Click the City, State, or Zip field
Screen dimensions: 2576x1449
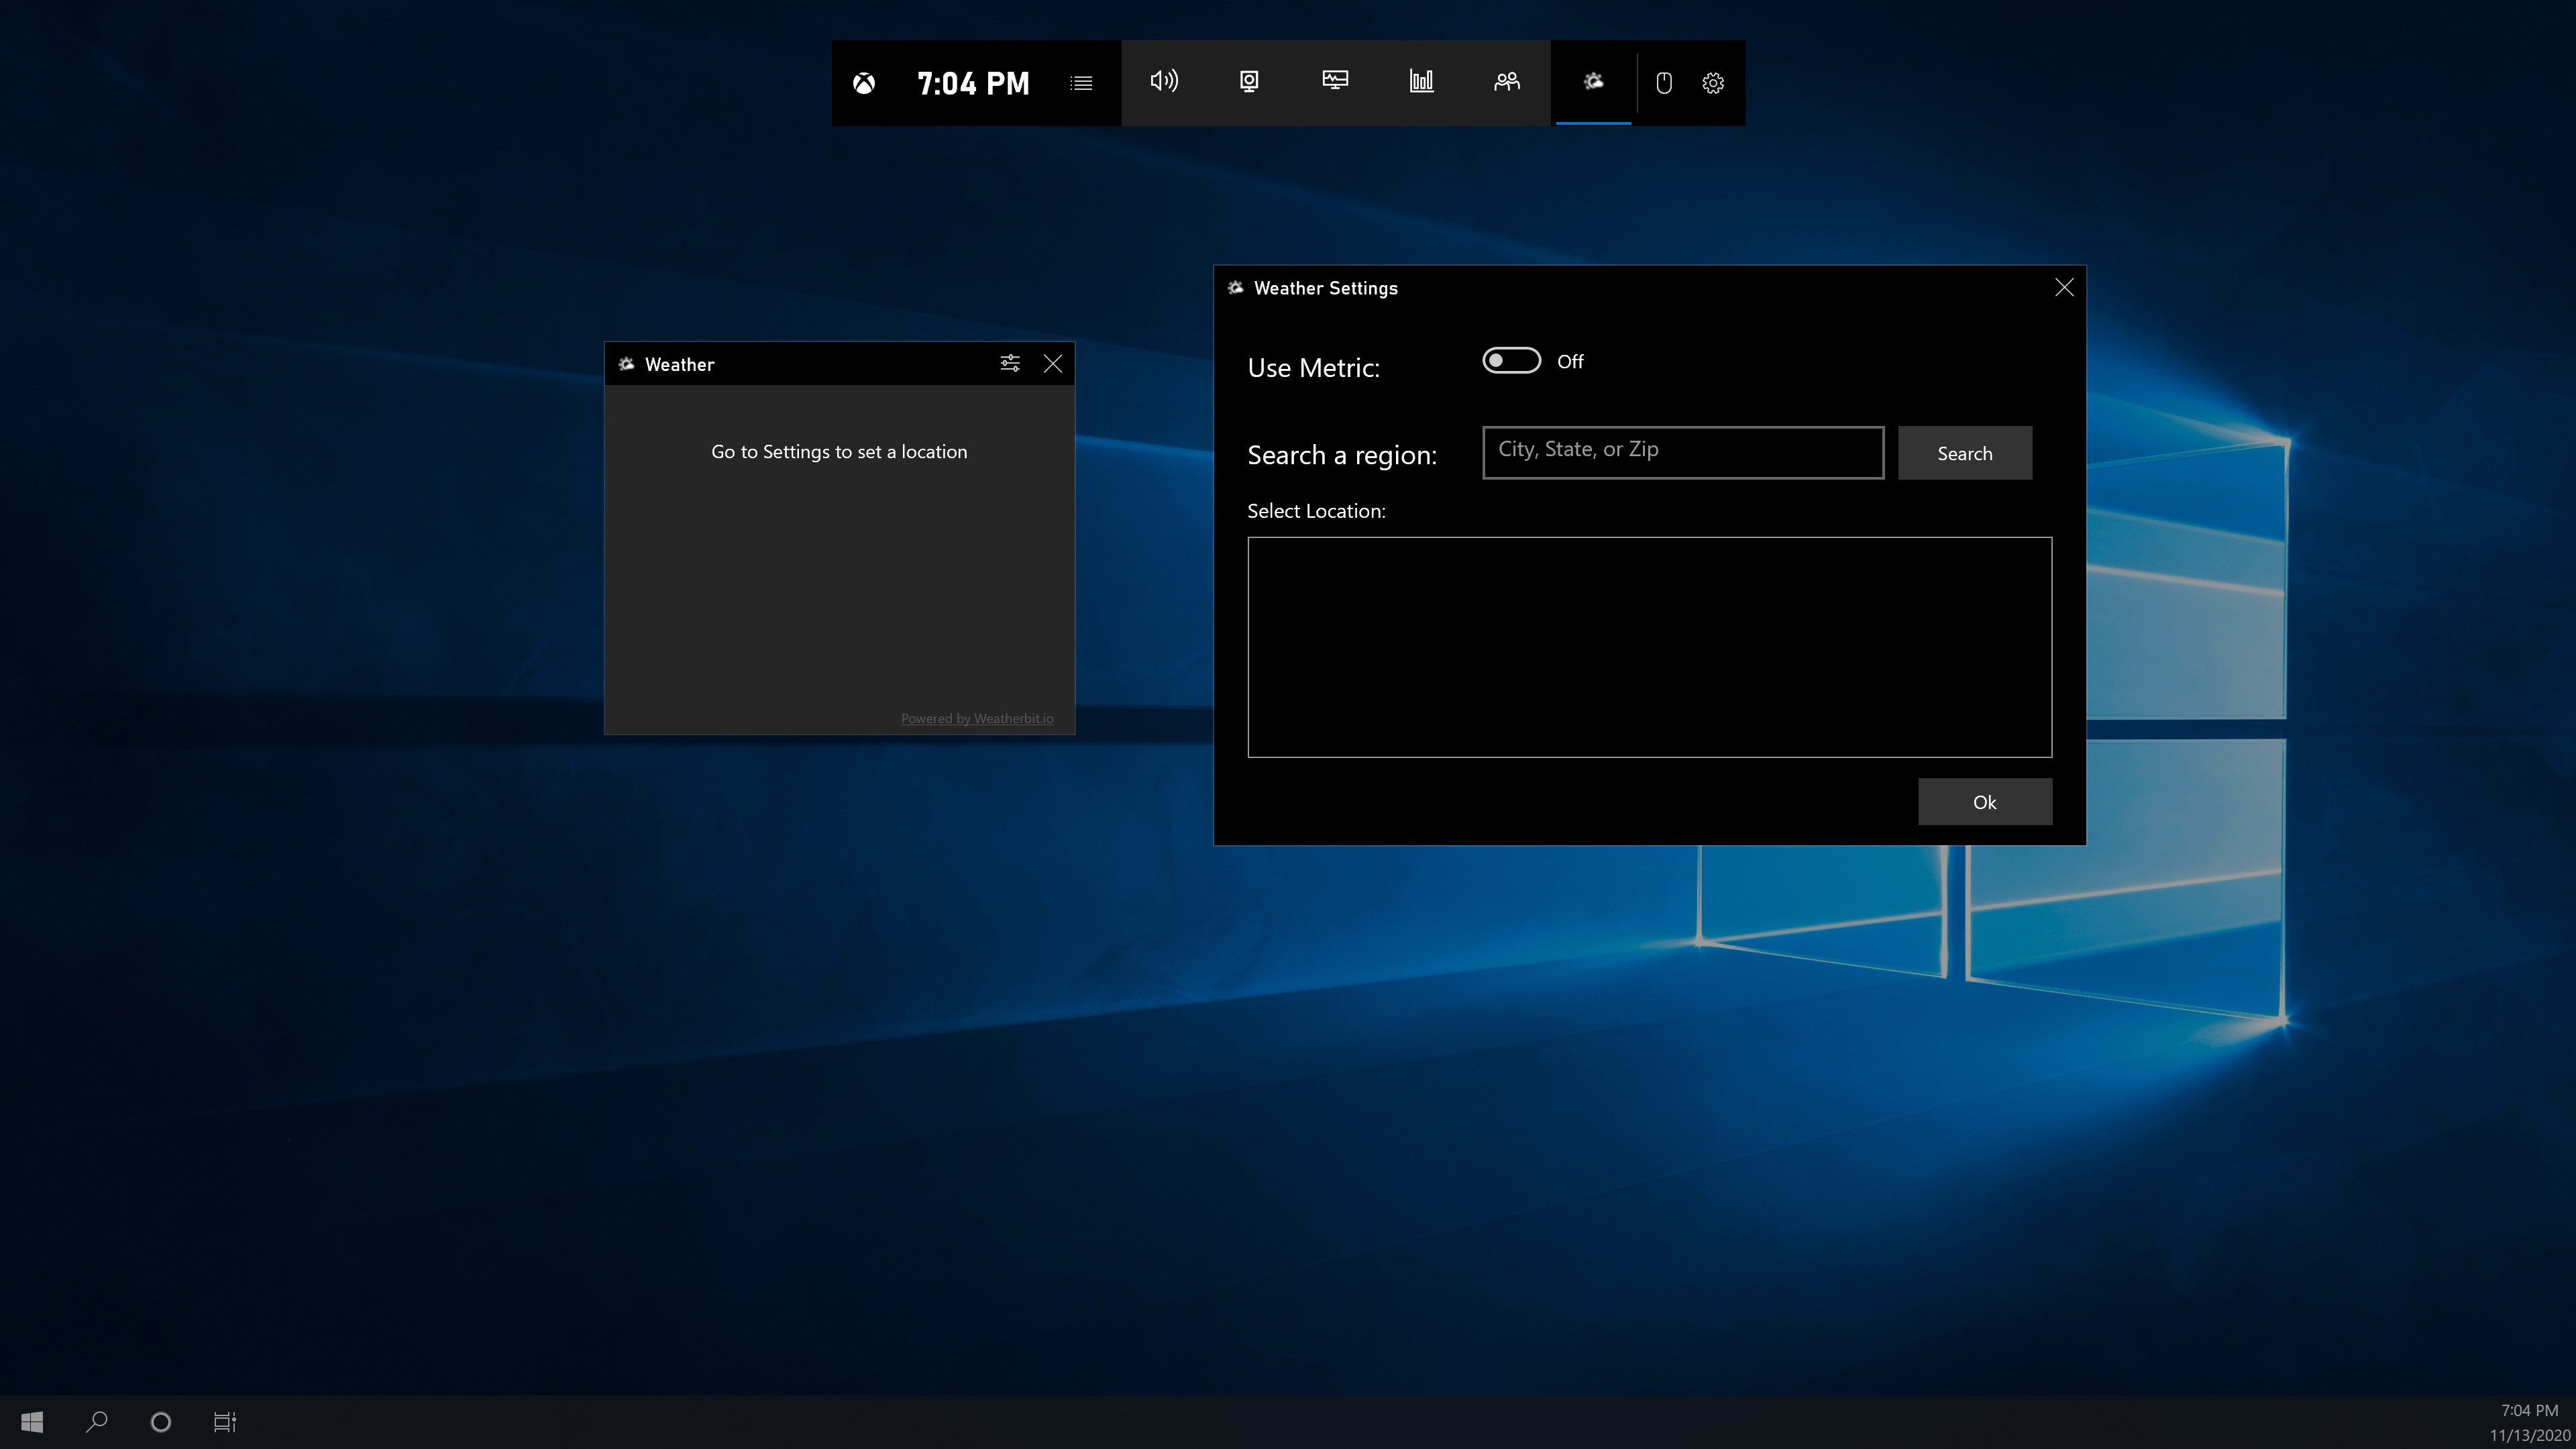(1681, 451)
